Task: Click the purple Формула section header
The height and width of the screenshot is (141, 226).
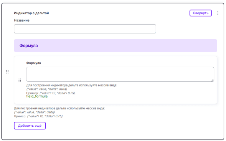Action: pyautogui.click(x=115, y=46)
